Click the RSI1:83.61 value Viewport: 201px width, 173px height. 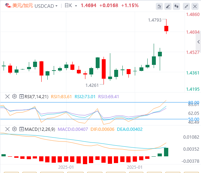pos(61,96)
